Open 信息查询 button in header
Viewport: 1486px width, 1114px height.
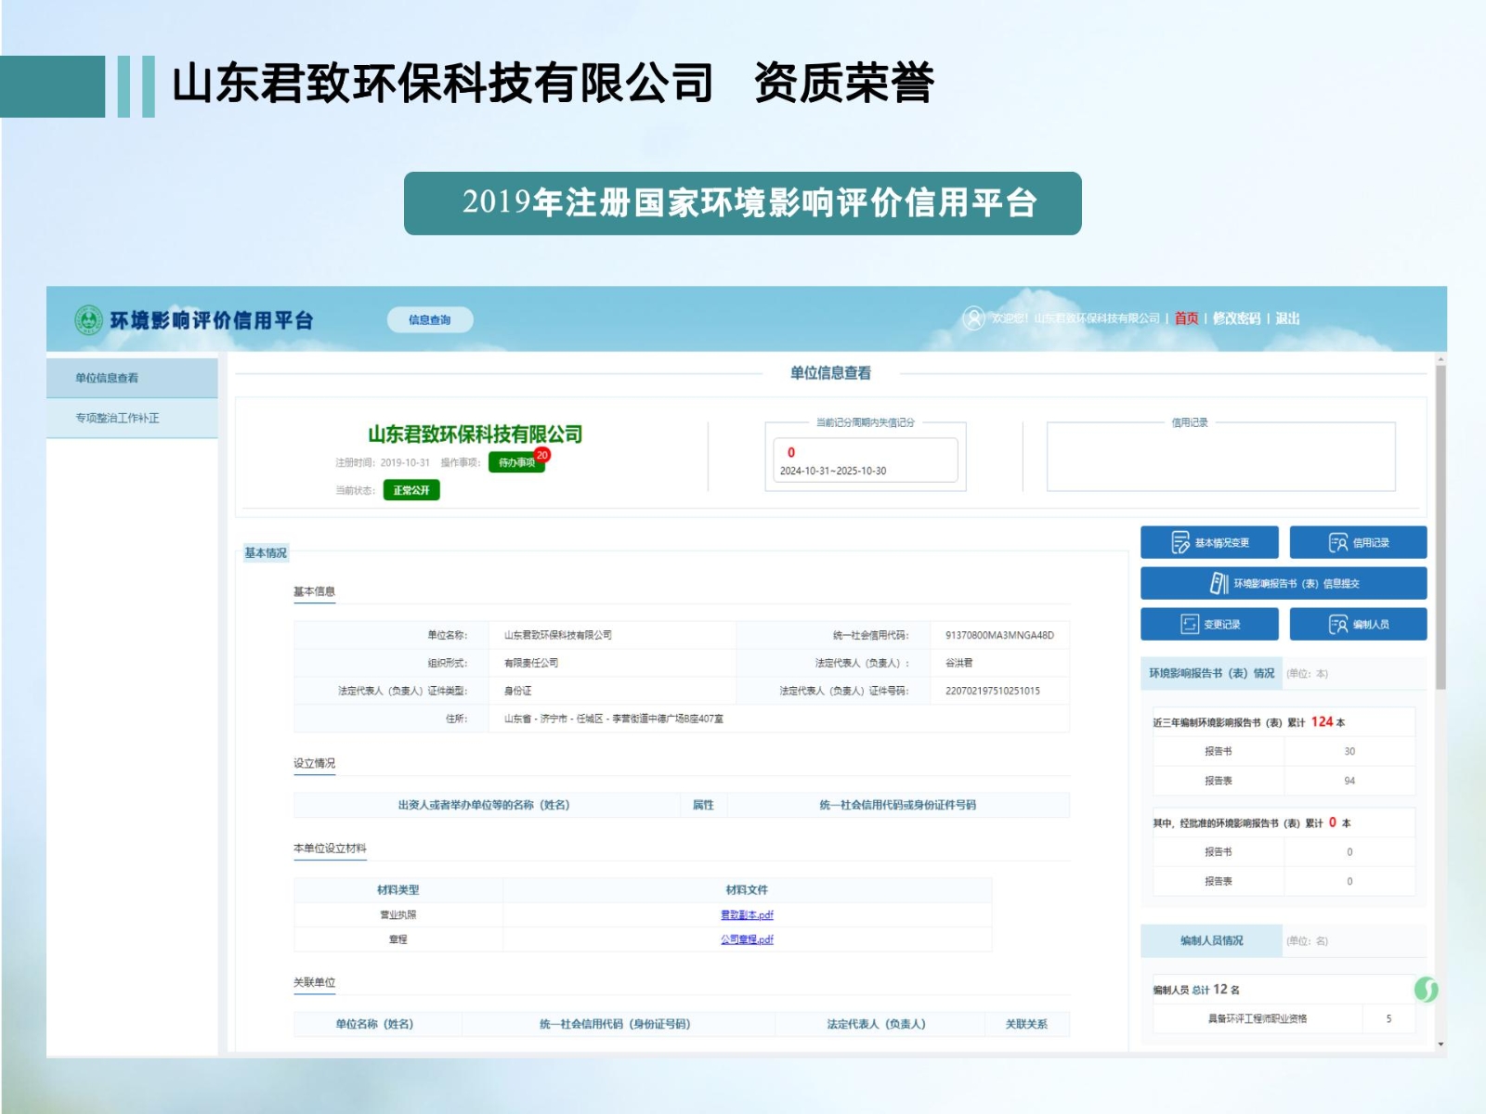[x=430, y=319]
